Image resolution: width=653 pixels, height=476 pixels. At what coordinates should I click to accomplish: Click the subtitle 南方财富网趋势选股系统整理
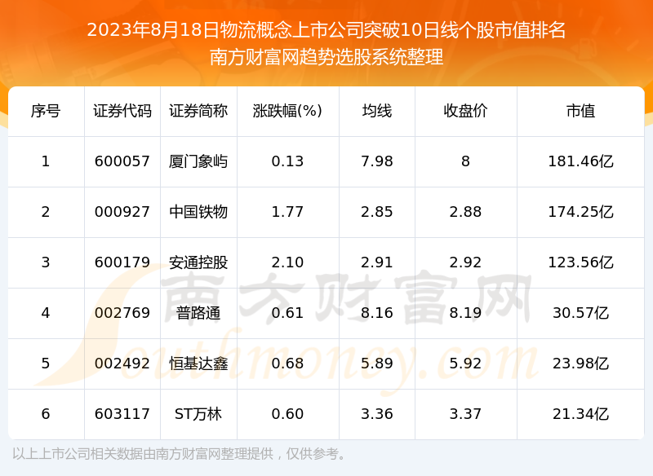326,57
